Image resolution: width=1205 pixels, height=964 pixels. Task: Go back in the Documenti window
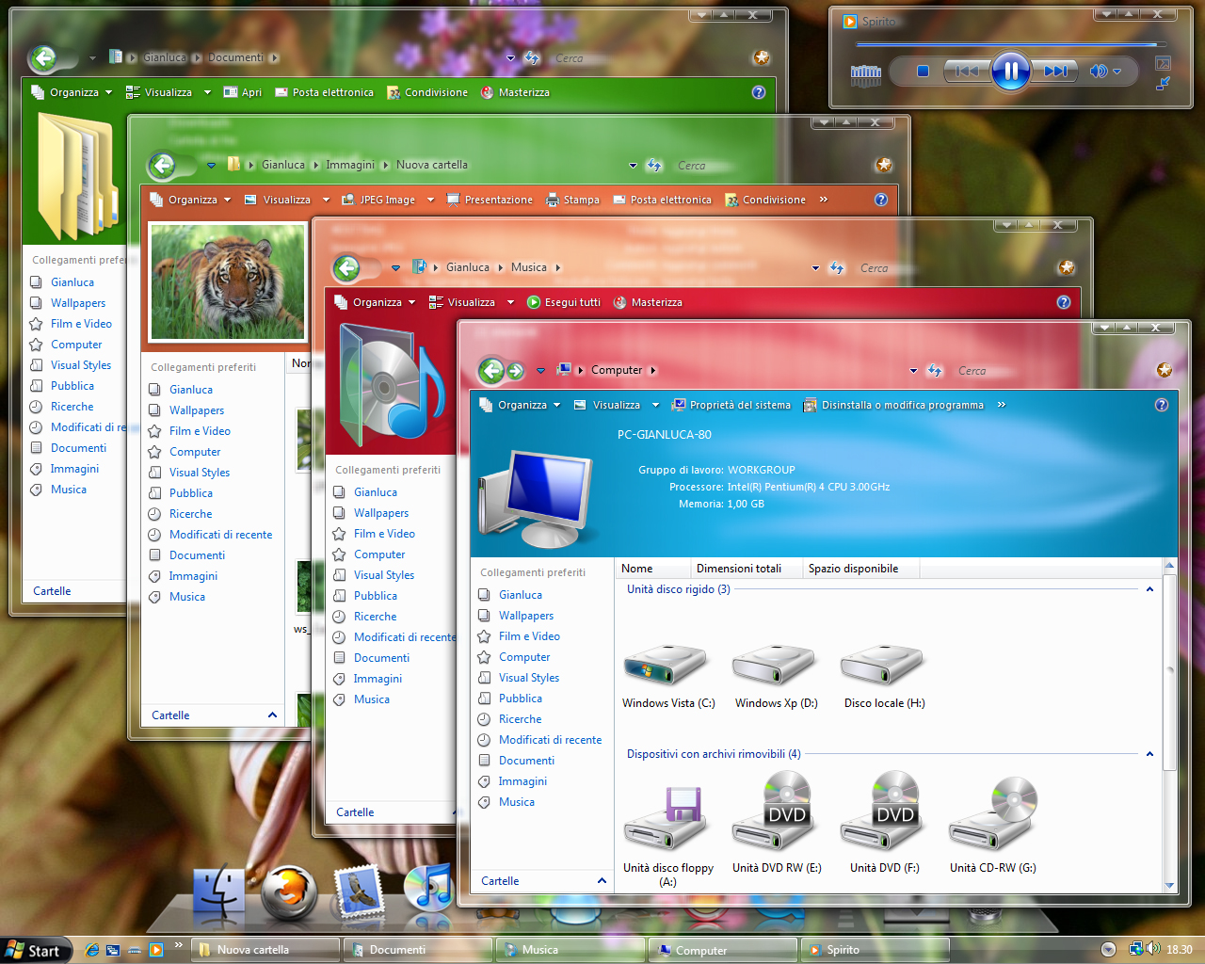point(42,58)
